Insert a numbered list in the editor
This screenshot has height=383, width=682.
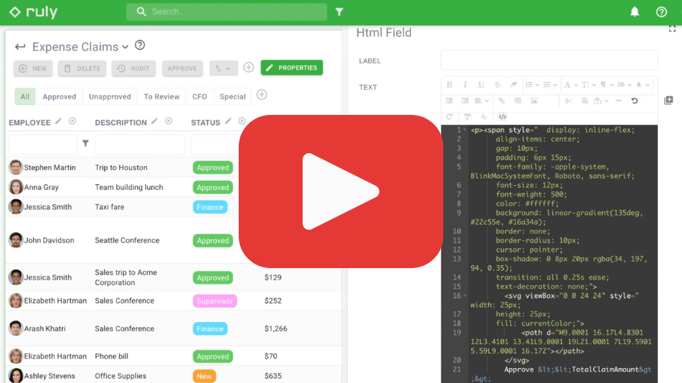pos(547,84)
